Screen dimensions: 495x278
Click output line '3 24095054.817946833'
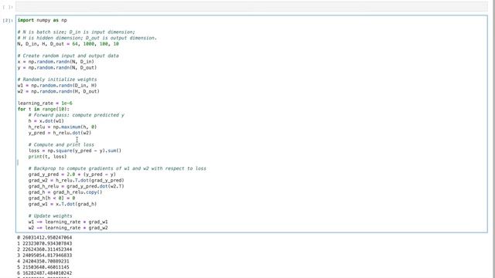pyautogui.click(x=45, y=256)
